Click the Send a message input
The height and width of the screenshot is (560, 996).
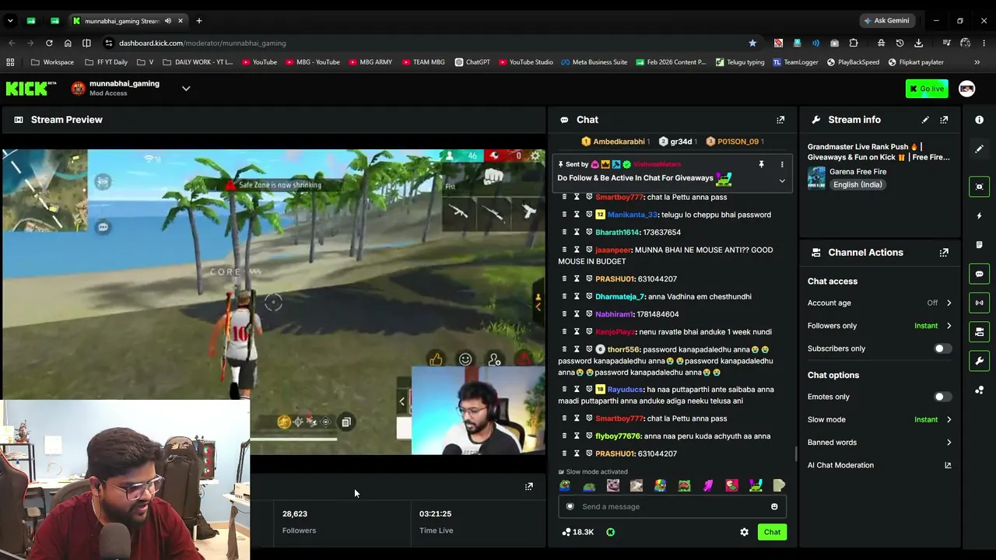(x=672, y=507)
